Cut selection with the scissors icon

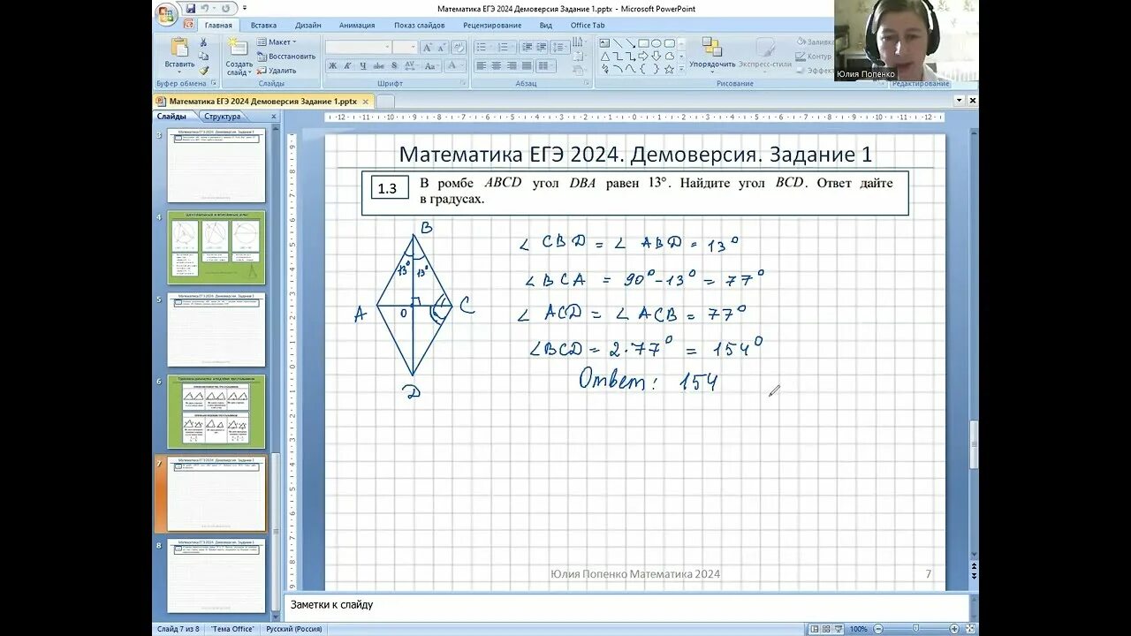click(x=203, y=42)
